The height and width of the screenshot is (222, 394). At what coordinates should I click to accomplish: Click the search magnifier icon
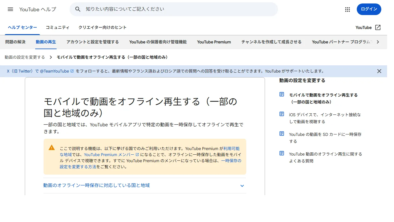pos(78,9)
